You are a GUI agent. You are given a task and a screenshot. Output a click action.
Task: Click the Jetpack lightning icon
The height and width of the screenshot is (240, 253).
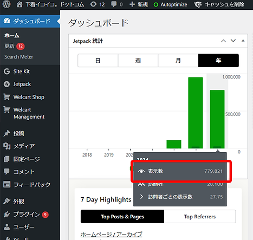[x=7, y=84]
